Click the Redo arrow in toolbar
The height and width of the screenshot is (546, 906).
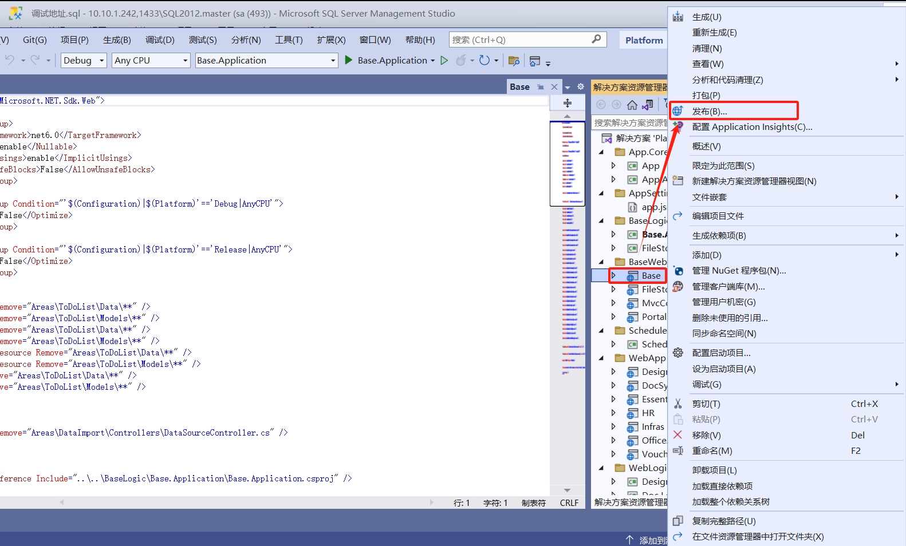(x=35, y=60)
